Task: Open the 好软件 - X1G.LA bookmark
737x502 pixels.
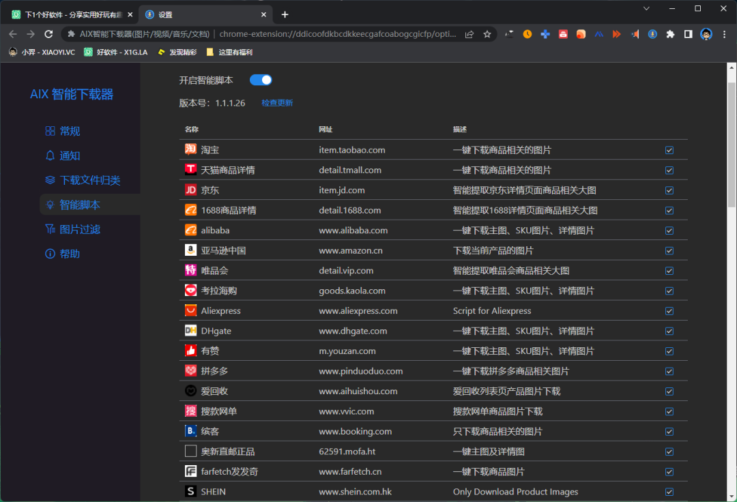Action: pyautogui.click(x=115, y=52)
